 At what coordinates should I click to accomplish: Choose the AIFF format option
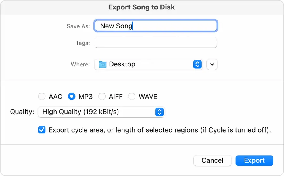[x=102, y=97]
